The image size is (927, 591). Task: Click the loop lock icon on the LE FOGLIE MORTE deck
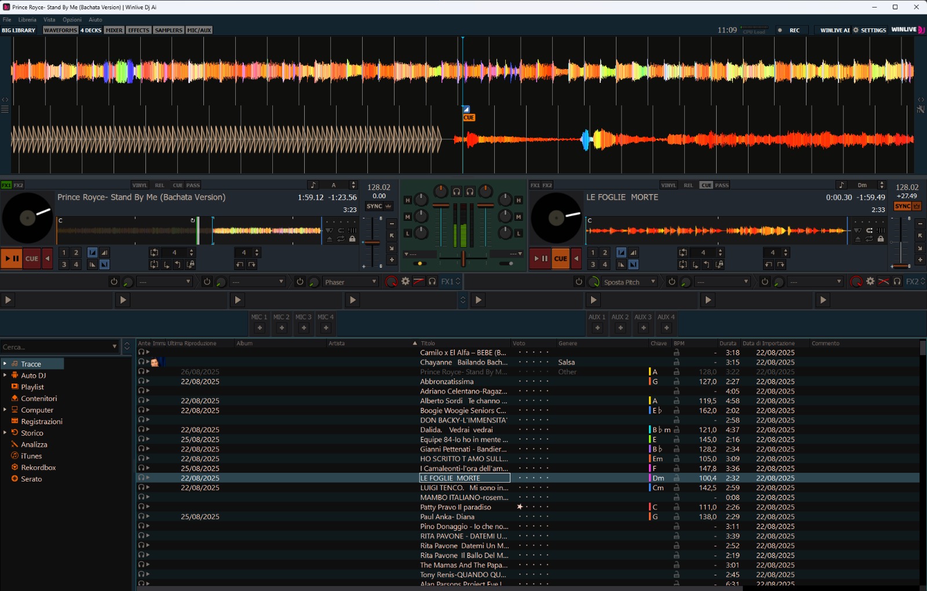tap(720, 264)
